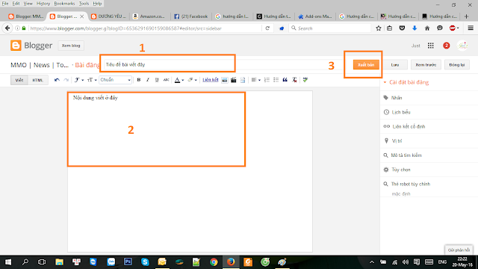Click into the post content area
This screenshot has height=269, width=478.
[x=190, y=171]
